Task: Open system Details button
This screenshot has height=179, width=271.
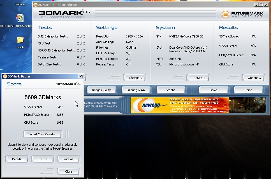Action: (198, 78)
